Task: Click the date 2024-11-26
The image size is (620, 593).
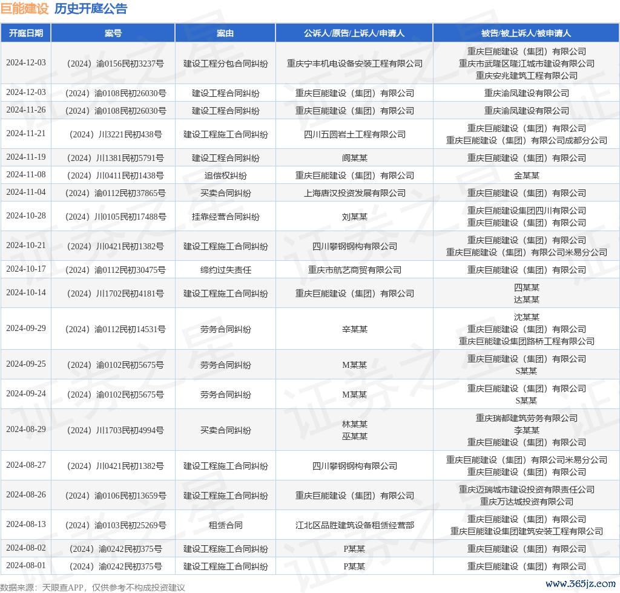Action: 26,110
